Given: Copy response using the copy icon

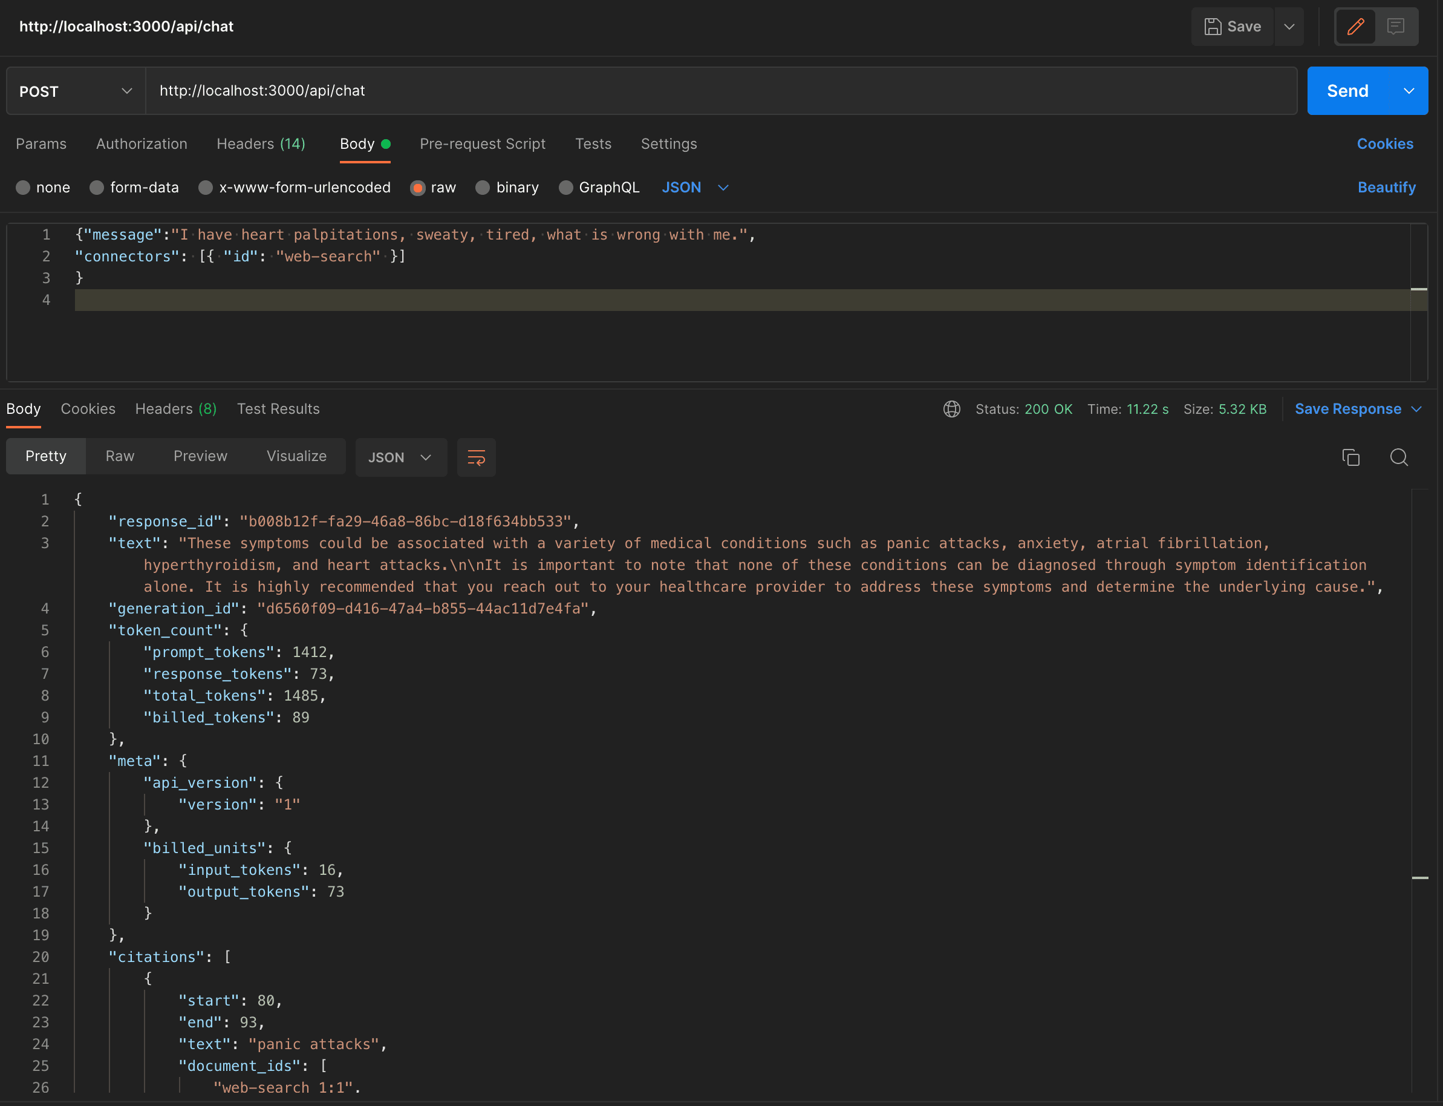Looking at the screenshot, I should [1350, 457].
